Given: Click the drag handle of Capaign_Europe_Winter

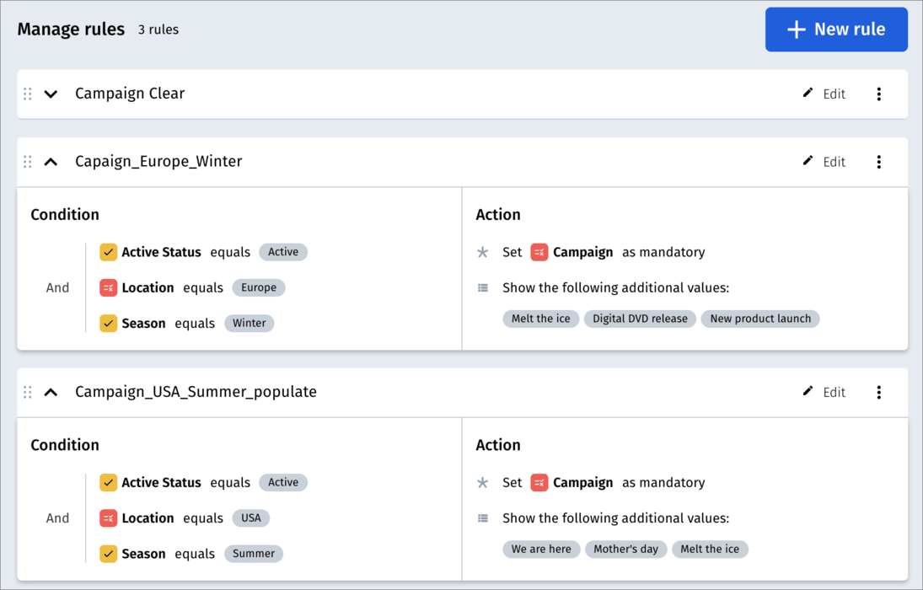Looking at the screenshot, I should coord(27,161).
